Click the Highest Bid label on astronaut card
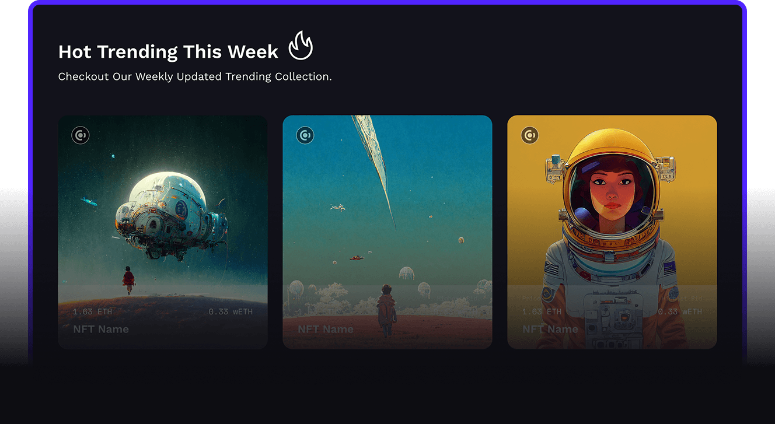 click(x=681, y=299)
